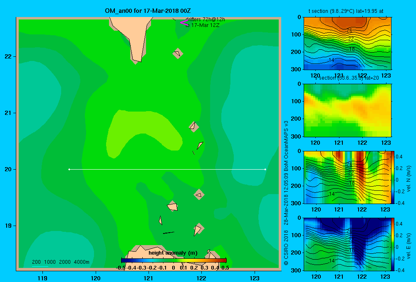
Task: Click longitude label 122 below main map
Action: tap(201, 278)
